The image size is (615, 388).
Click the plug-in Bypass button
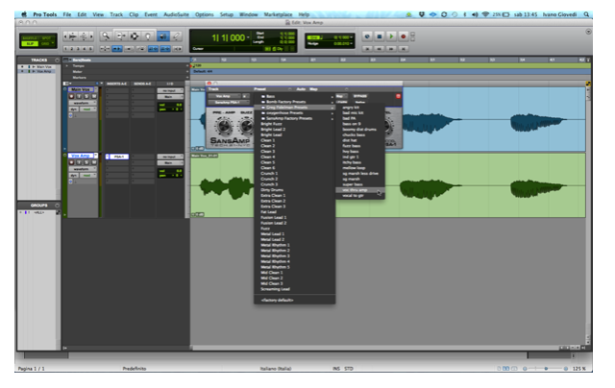(x=360, y=96)
